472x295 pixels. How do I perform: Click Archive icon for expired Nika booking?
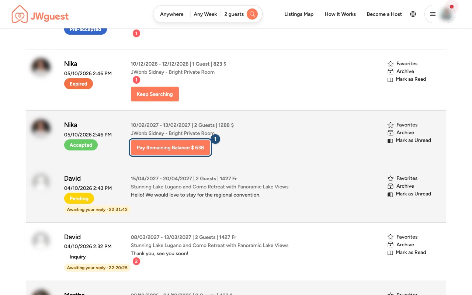pos(391,72)
